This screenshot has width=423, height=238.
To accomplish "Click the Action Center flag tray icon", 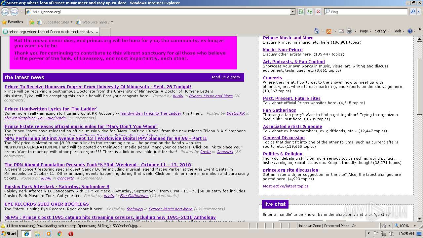I will click(376, 234).
